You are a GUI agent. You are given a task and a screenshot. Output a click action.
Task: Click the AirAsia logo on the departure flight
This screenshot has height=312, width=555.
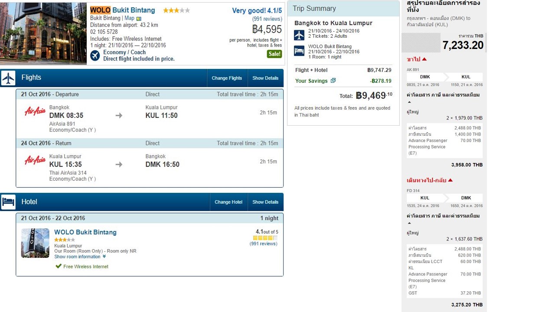35,111
